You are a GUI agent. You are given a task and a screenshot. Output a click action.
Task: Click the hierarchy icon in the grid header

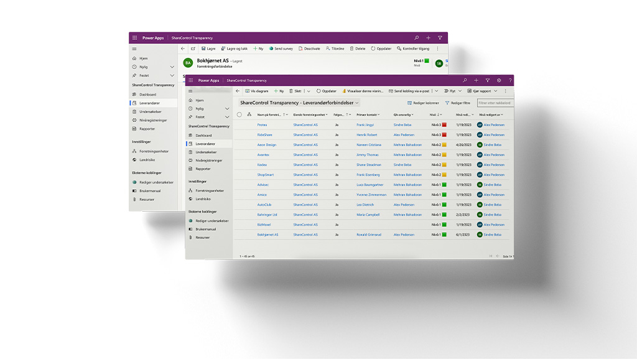pos(249,114)
